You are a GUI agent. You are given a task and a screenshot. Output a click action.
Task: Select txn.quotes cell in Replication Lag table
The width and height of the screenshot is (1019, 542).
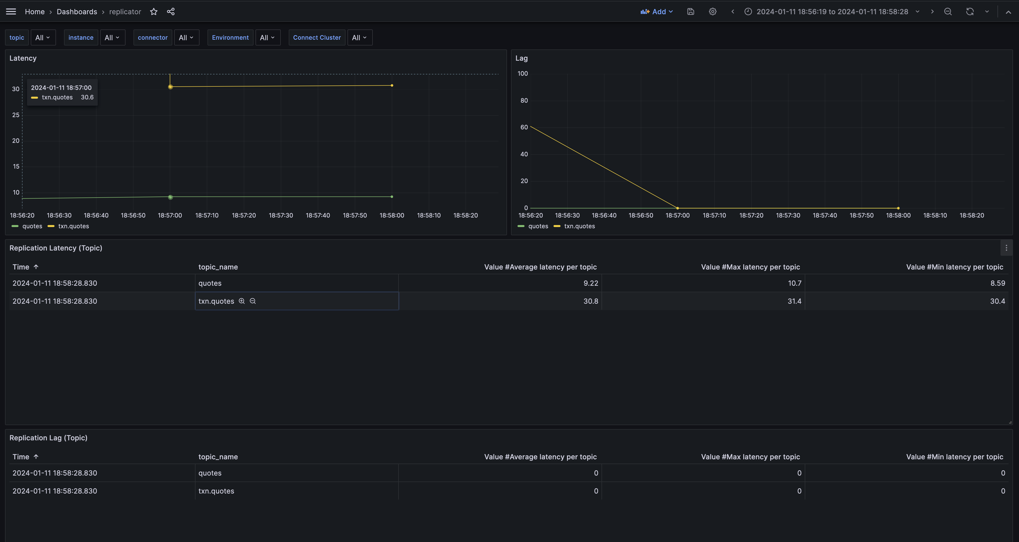point(297,491)
